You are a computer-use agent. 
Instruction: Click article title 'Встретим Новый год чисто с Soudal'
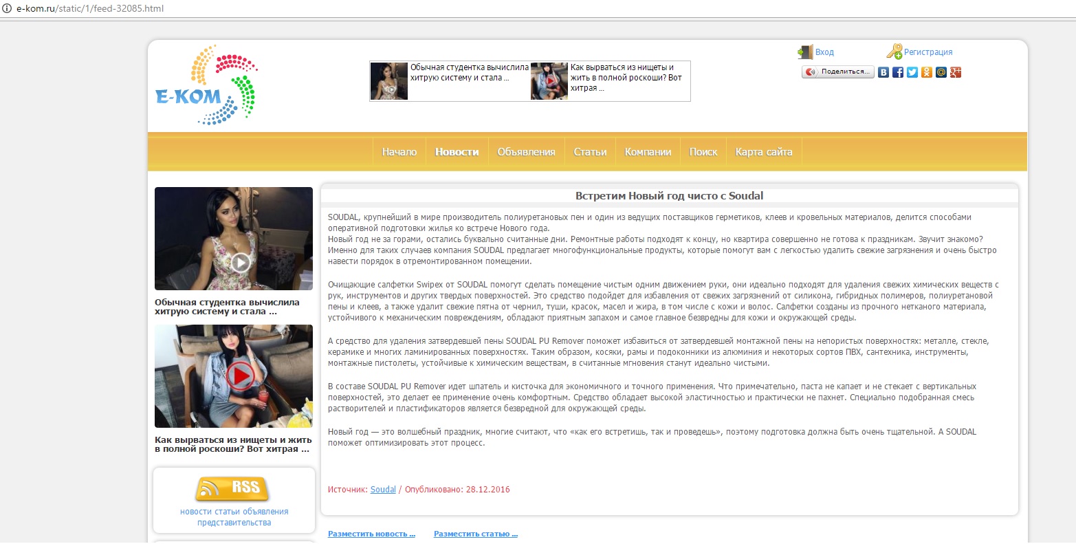[670, 195]
